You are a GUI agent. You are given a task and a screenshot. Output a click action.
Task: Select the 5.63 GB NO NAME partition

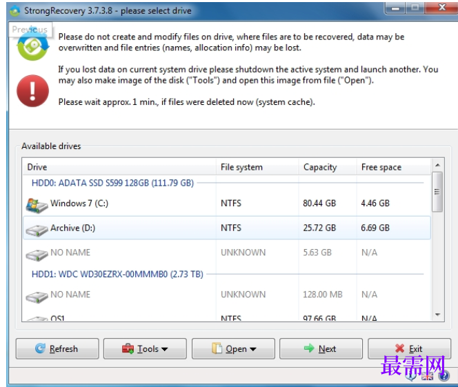(x=227, y=252)
